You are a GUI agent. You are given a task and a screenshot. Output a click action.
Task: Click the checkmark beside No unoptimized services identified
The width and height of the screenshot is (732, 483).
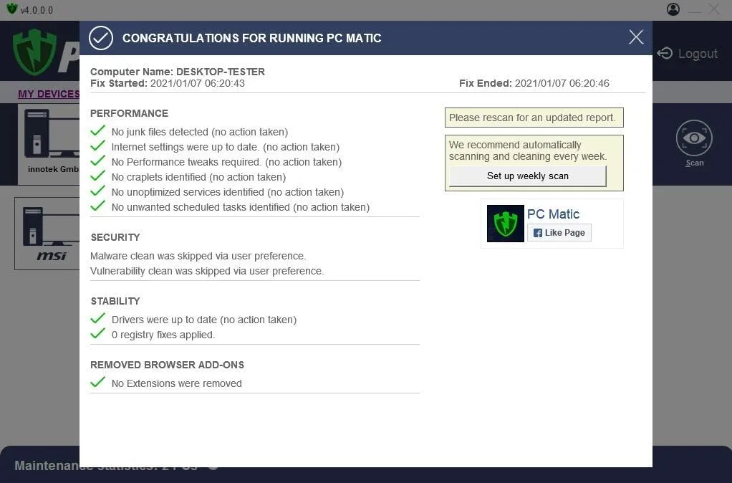click(97, 191)
